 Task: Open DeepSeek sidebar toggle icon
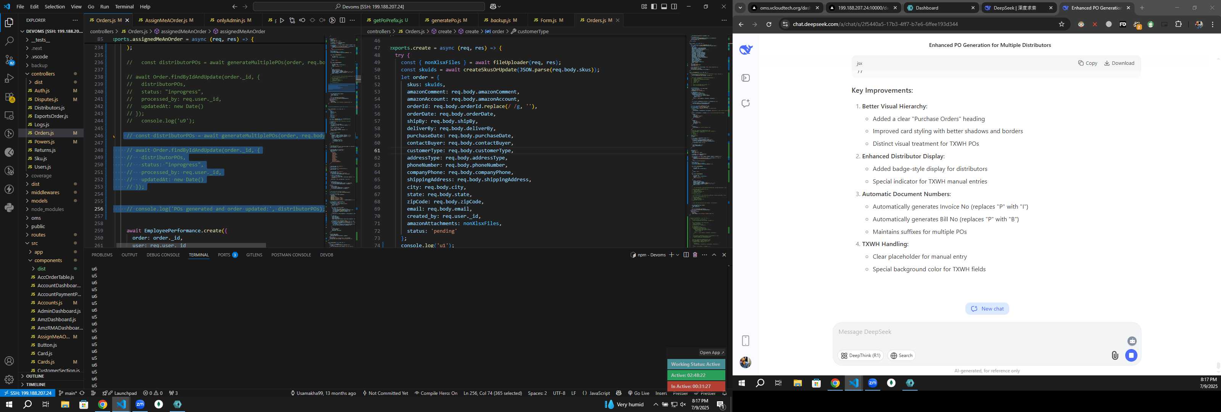pos(746,78)
